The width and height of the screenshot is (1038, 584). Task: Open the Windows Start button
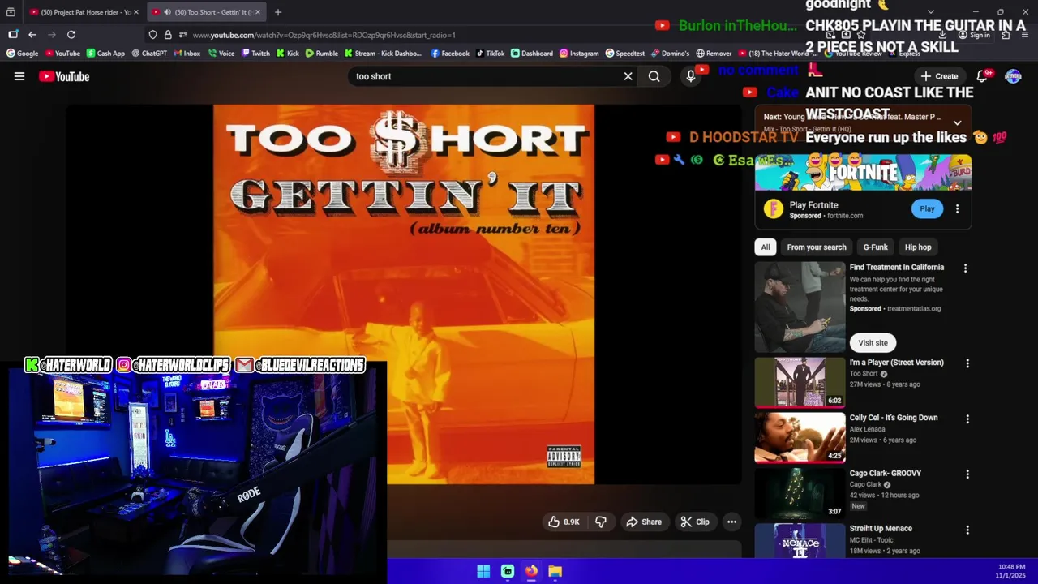[483, 571]
